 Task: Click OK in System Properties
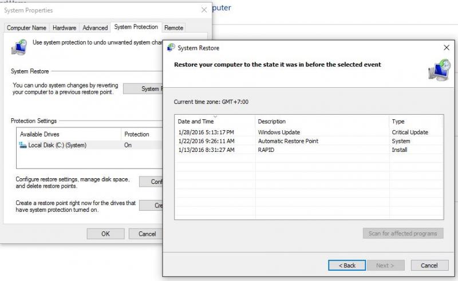105,234
